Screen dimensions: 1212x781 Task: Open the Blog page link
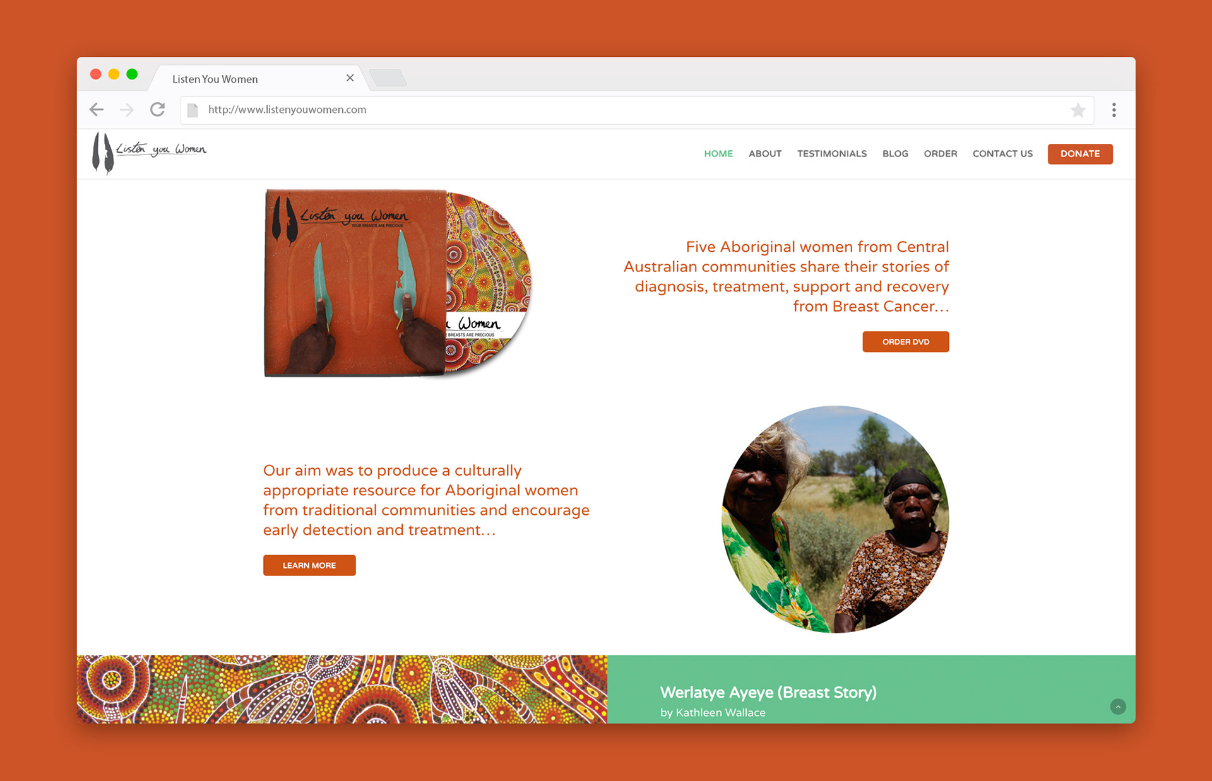895,153
